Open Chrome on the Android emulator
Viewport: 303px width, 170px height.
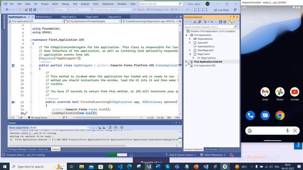[280, 115]
